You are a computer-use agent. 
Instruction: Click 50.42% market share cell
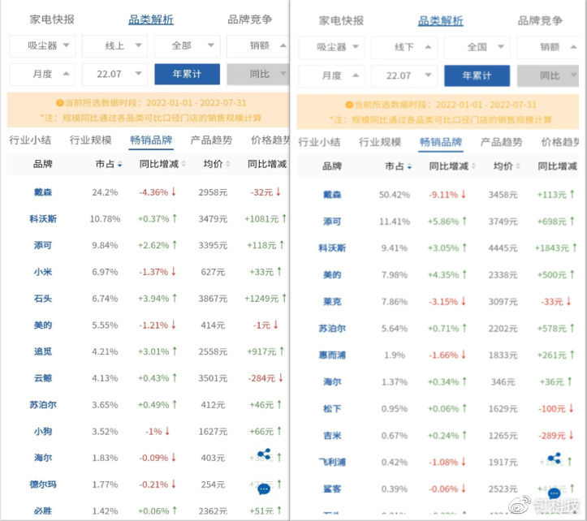(395, 195)
